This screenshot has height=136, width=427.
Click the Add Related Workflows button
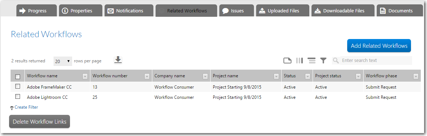pyautogui.click(x=379, y=46)
